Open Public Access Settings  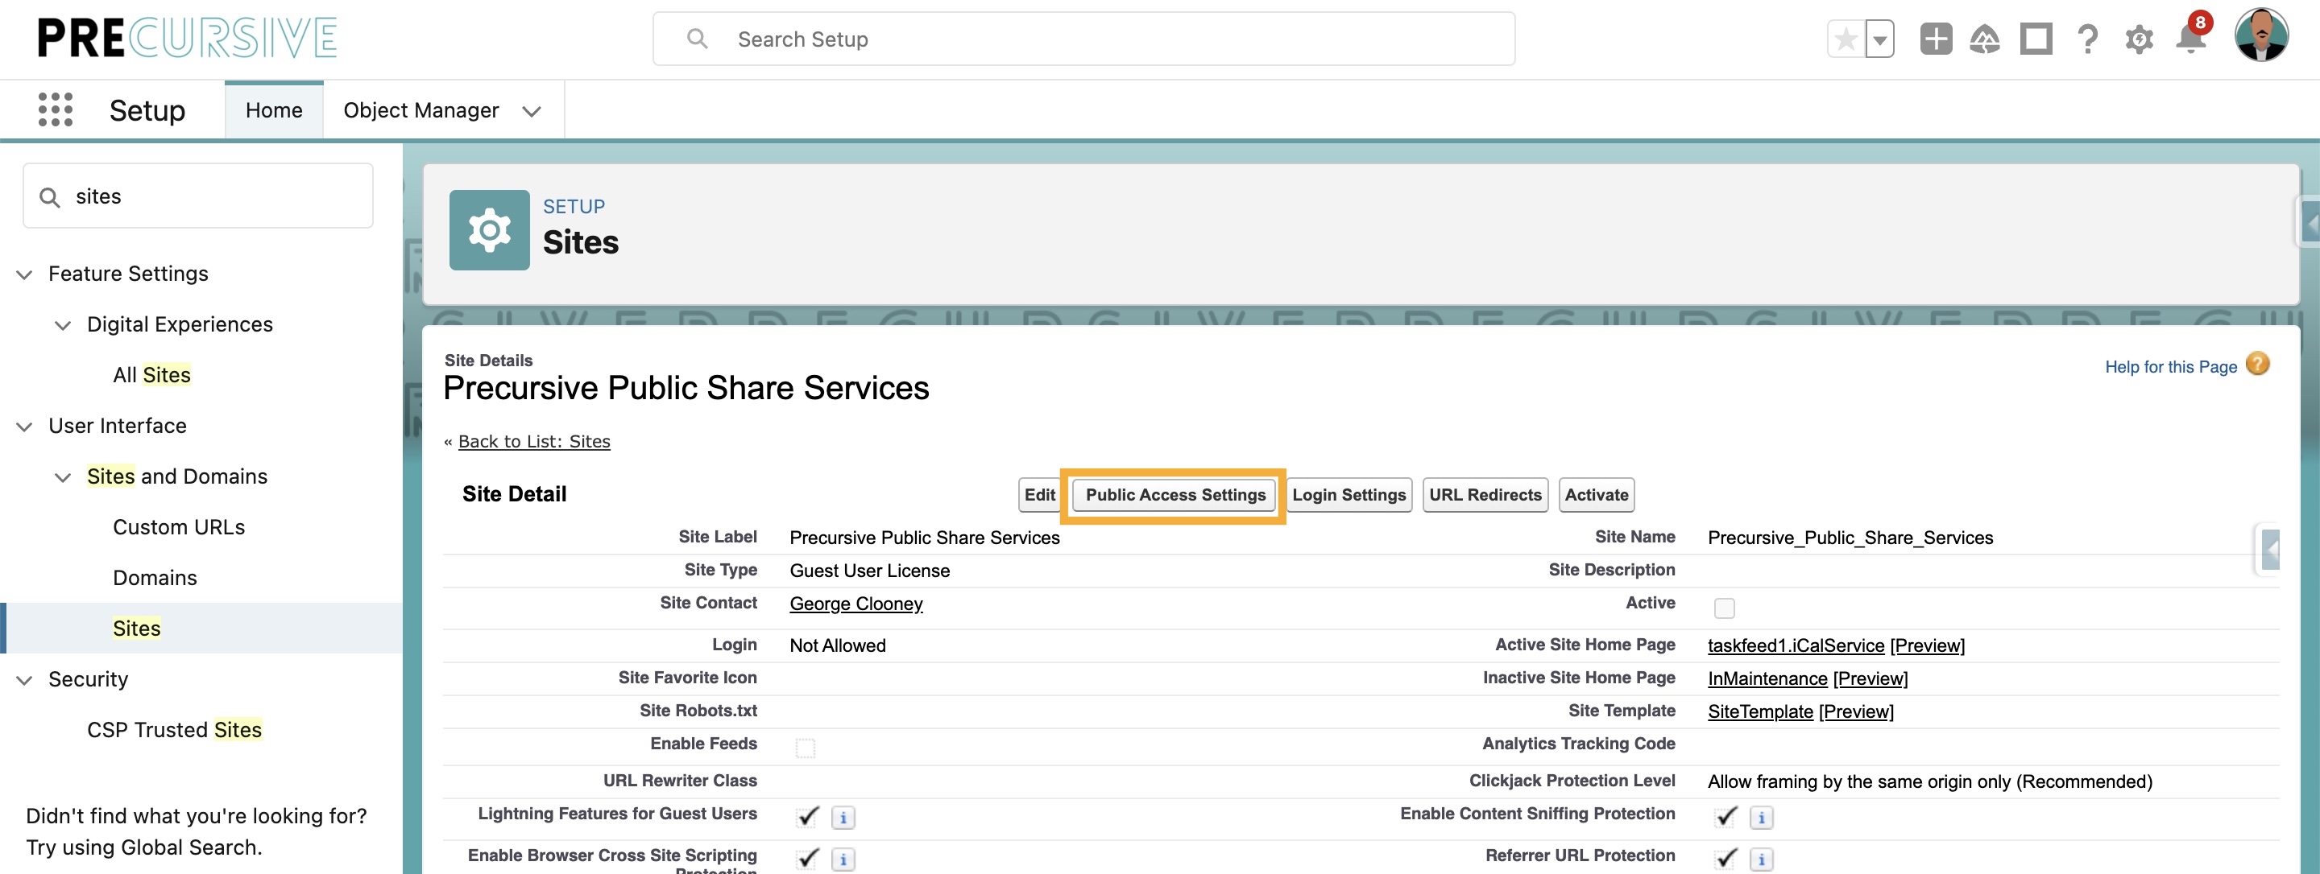point(1174,494)
